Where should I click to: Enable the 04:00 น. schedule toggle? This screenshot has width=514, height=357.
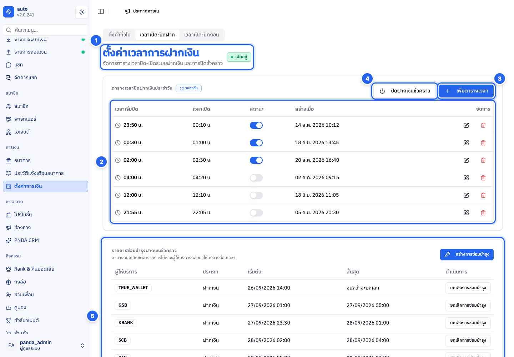pyautogui.click(x=256, y=178)
